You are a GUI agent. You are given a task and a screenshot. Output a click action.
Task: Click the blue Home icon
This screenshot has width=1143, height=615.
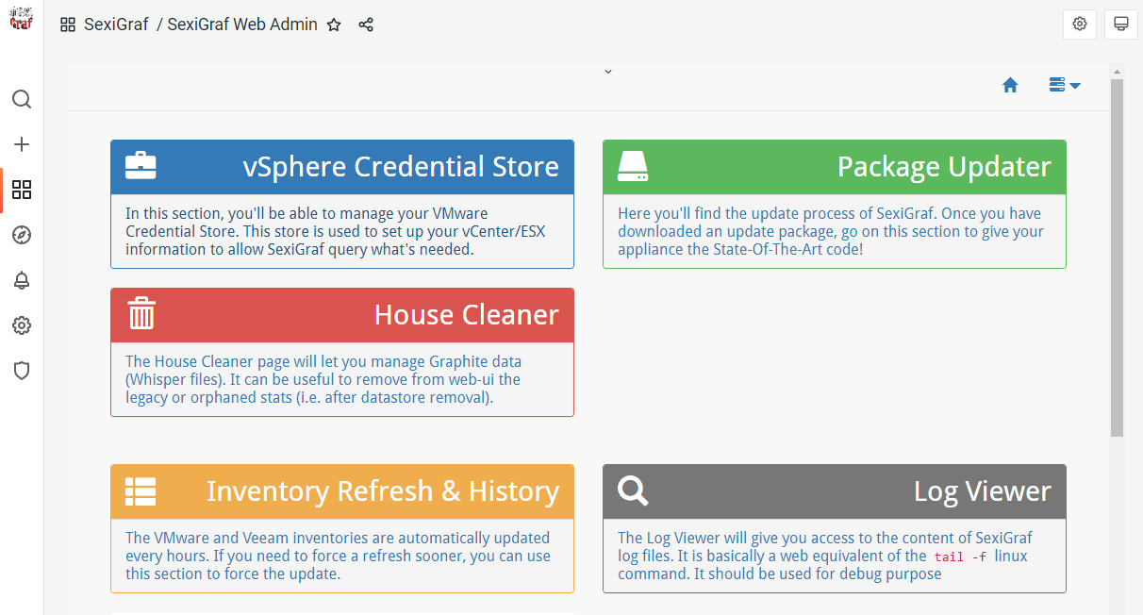(1010, 85)
